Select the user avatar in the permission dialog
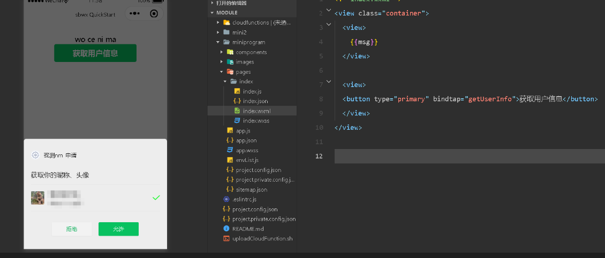The image size is (605, 258). 37,198
